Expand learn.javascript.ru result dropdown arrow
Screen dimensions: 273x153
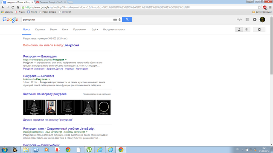(87, 132)
